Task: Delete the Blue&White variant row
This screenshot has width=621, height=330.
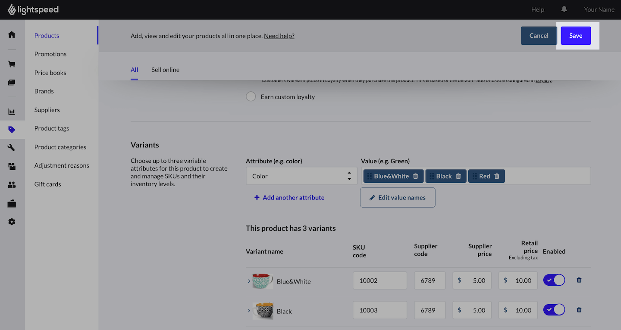Action: tap(579, 280)
